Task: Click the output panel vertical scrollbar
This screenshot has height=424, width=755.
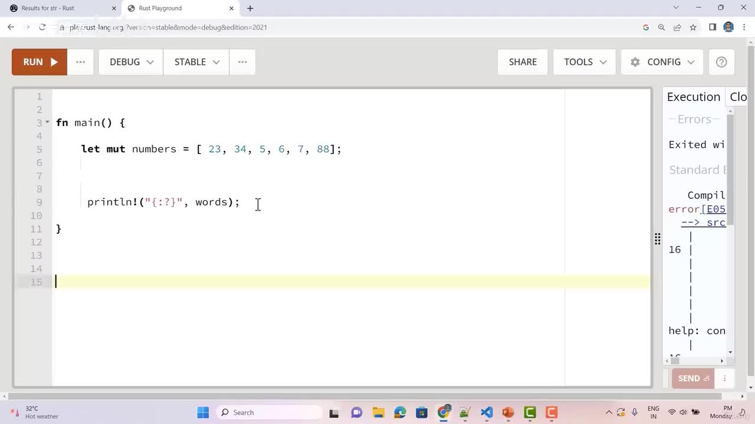Action: (730, 171)
